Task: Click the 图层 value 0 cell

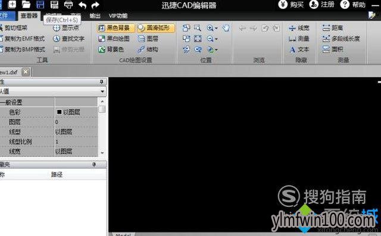Action: coord(76,122)
